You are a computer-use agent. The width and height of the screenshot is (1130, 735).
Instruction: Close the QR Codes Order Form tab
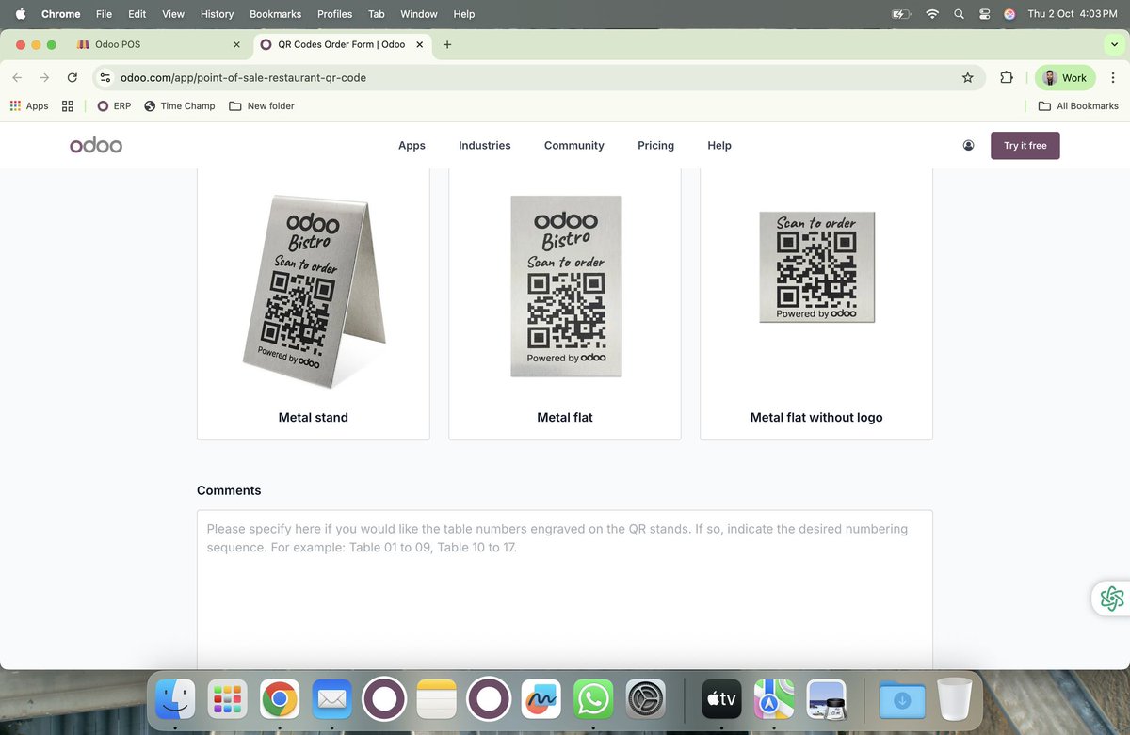(x=420, y=44)
